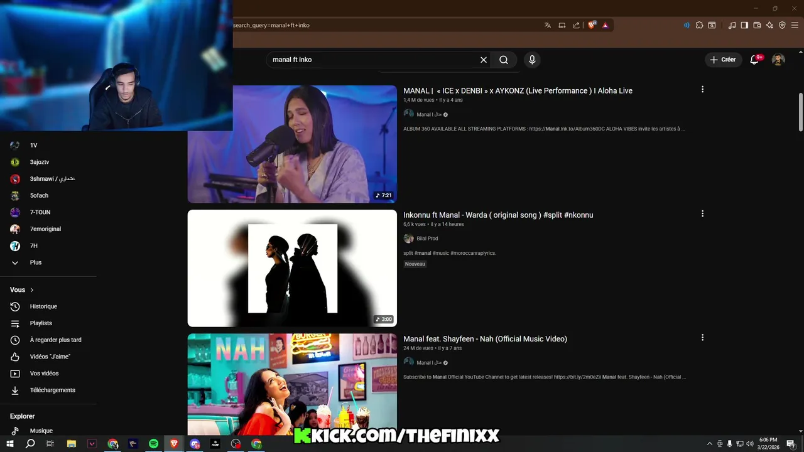Open YouTube notifications bell
Viewport: 804px width, 452px height.
[x=755, y=60]
